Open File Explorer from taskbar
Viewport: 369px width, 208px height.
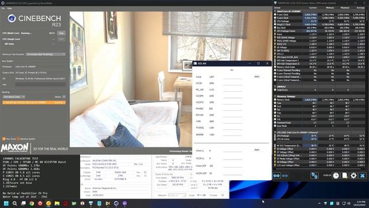[x=57, y=203]
